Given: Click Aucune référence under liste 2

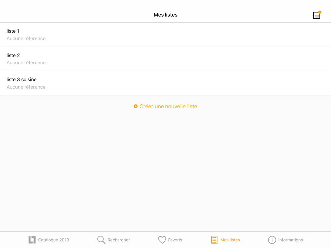Looking at the screenshot, I should pos(26,63).
